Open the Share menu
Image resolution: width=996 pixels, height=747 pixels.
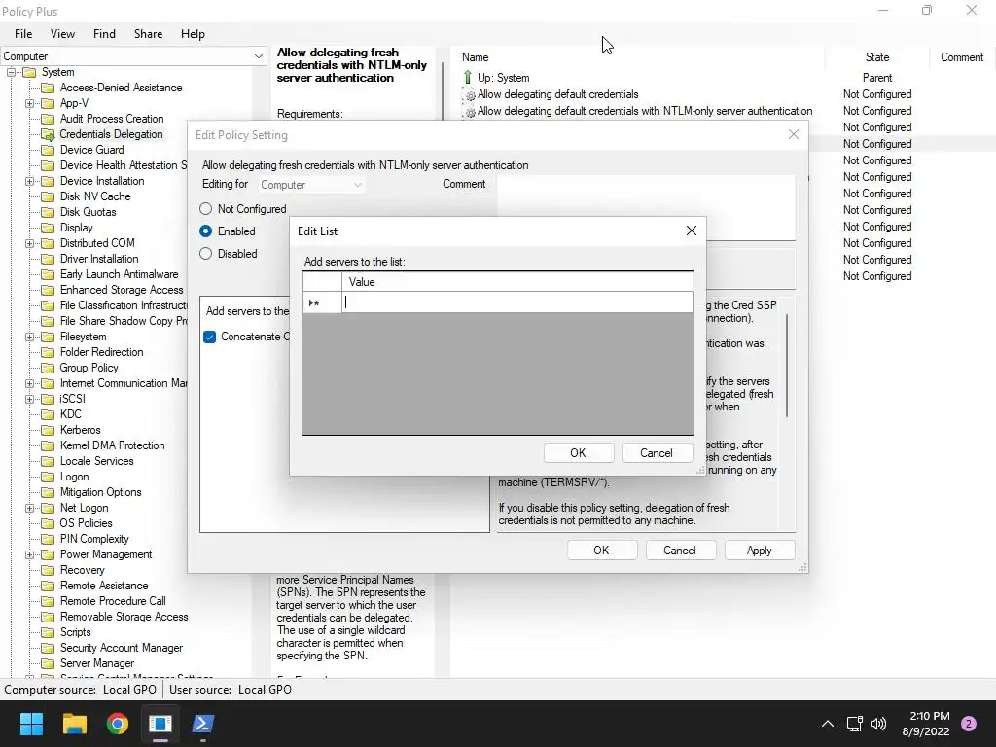pyautogui.click(x=148, y=34)
